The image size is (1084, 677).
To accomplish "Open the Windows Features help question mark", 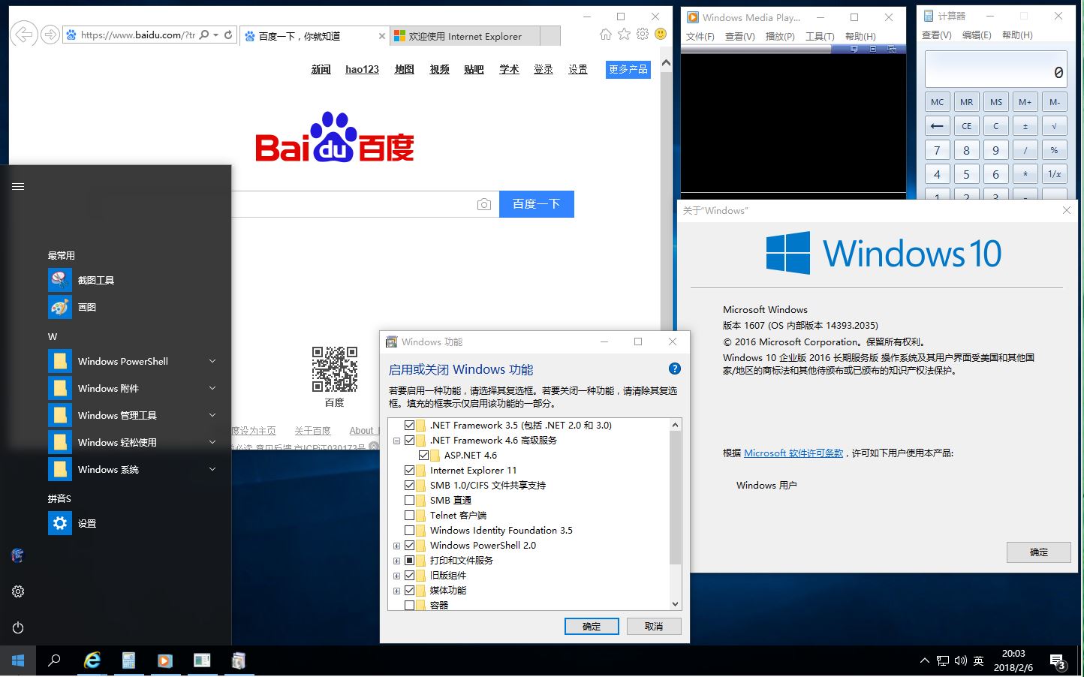I will click(674, 369).
